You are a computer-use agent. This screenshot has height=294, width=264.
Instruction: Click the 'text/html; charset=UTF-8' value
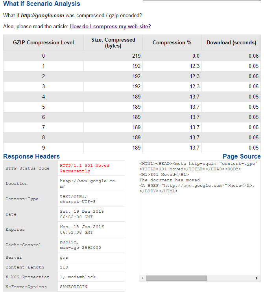(78, 199)
